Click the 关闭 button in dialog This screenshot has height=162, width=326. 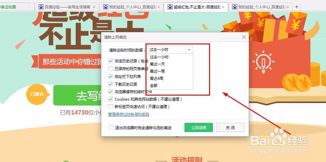[230, 128]
